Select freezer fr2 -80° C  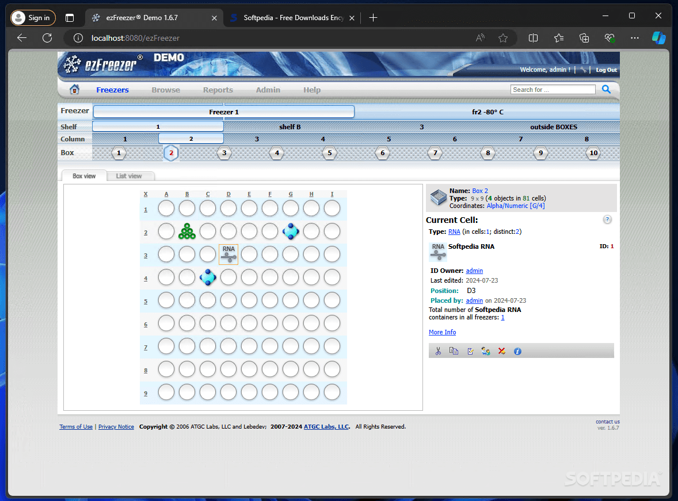(487, 112)
